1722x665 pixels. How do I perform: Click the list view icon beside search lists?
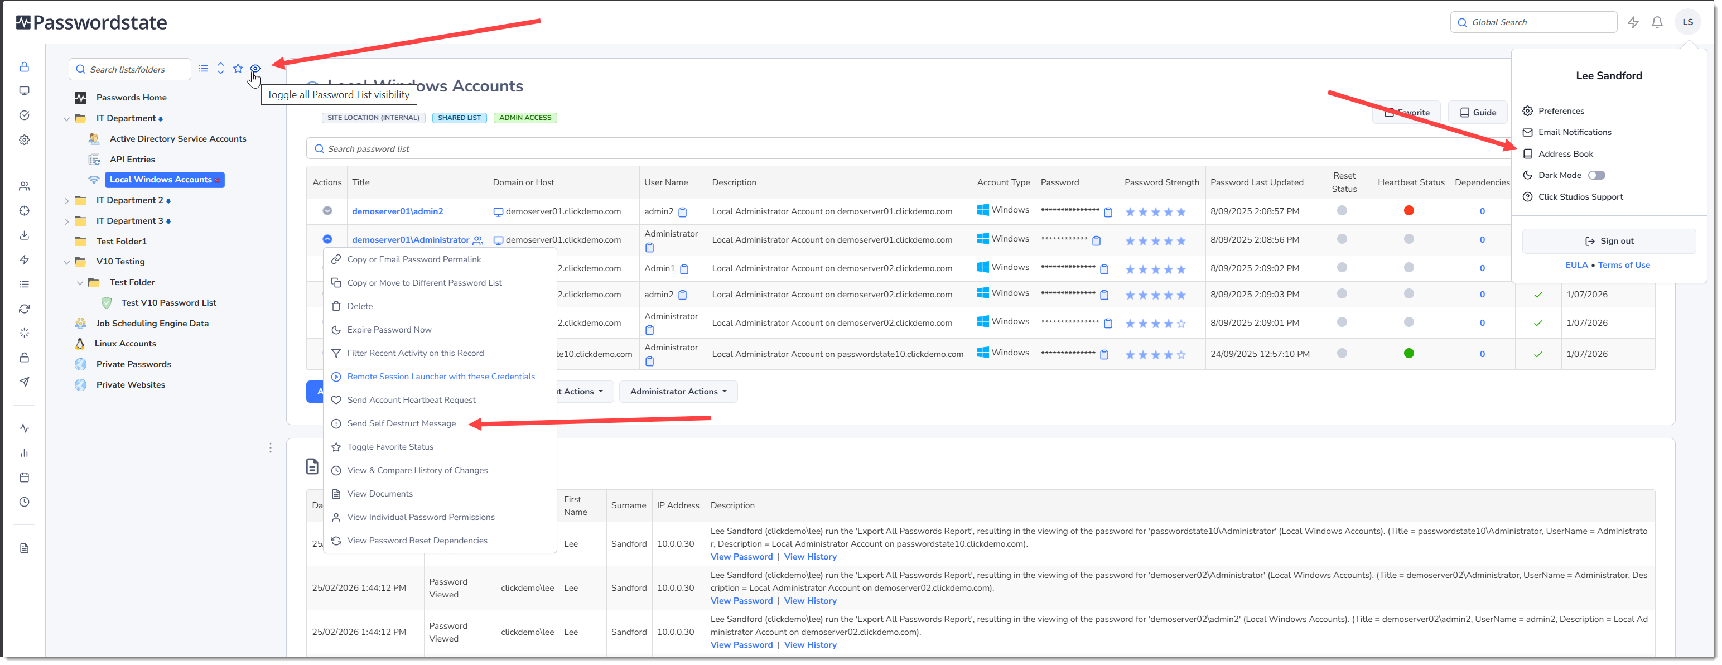point(203,68)
